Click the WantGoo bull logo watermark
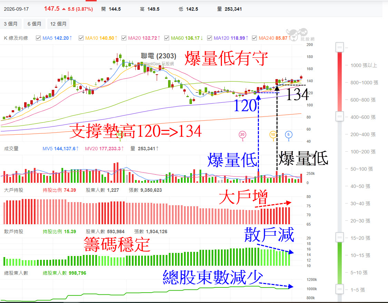The height and width of the screenshot is (303, 388). (297, 35)
